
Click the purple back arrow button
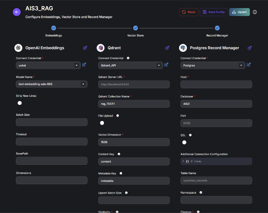tap(17, 12)
